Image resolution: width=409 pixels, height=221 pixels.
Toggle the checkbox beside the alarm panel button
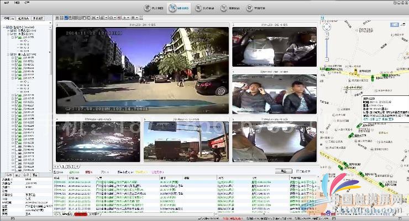(298, 171)
